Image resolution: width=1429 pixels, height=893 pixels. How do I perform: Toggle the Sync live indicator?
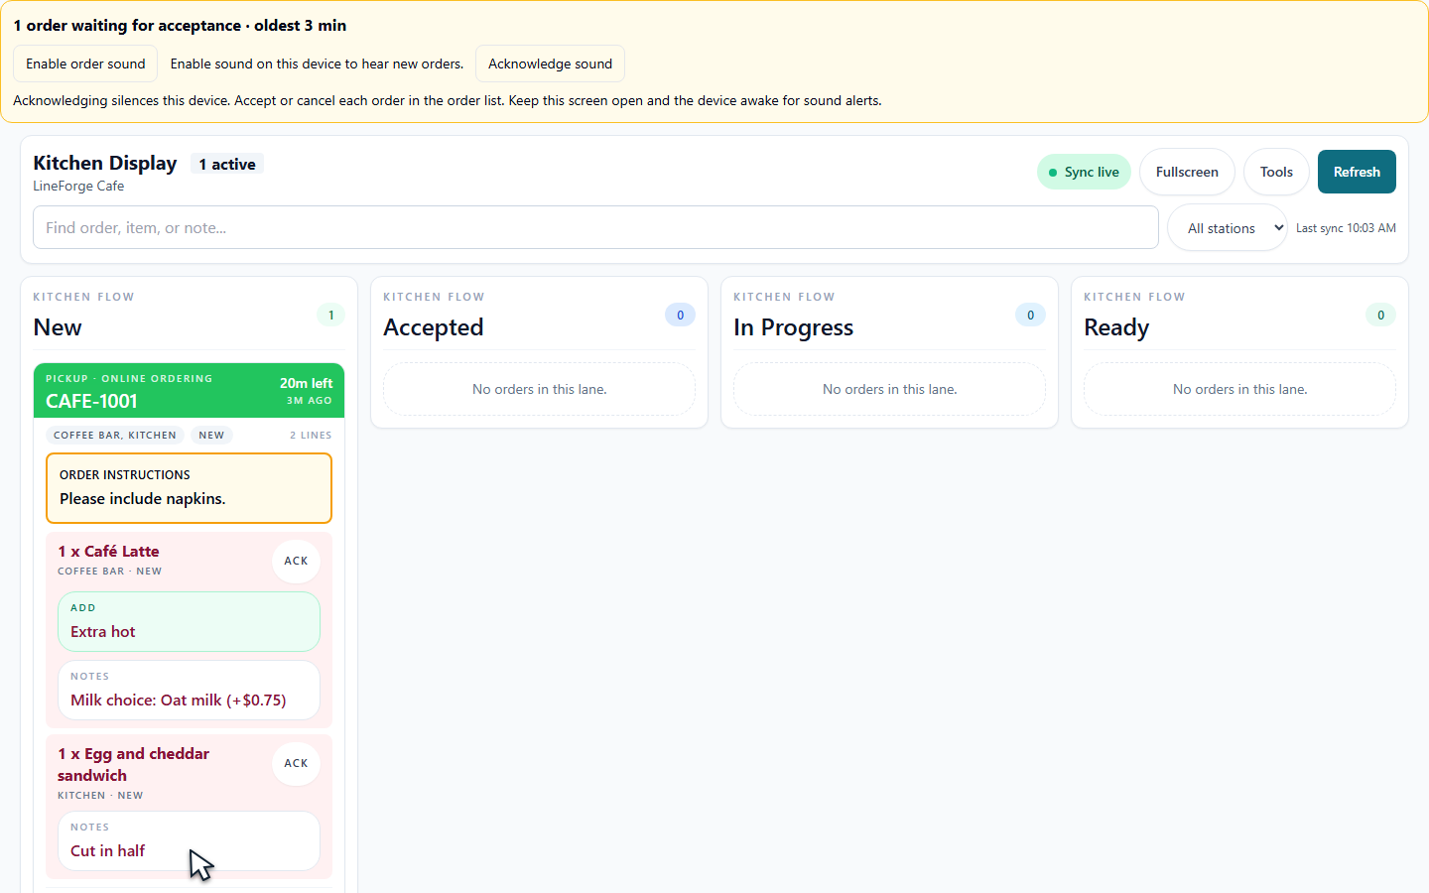click(1084, 172)
